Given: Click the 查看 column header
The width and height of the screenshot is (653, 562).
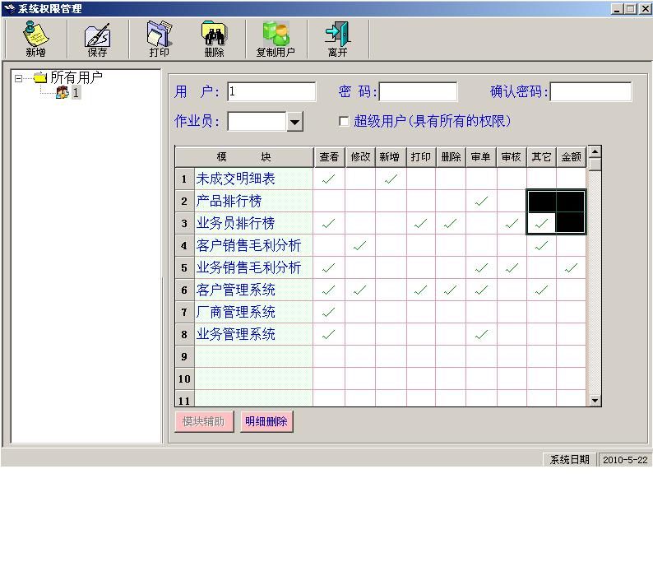Looking at the screenshot, I should click(x=329, y=156).
